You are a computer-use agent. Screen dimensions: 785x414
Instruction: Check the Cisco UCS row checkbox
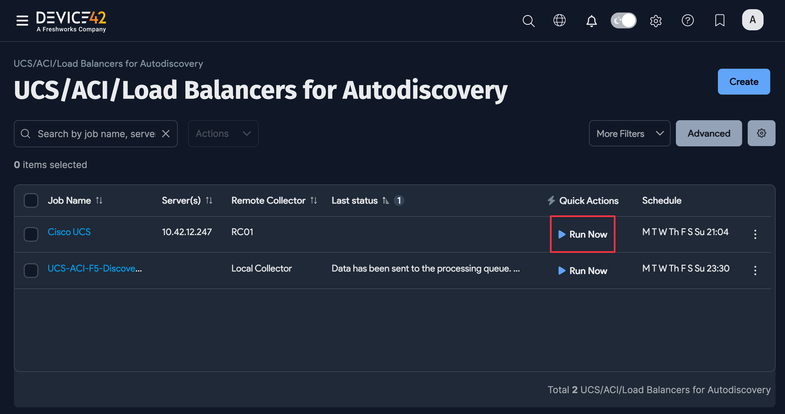(x=31, y=234)
